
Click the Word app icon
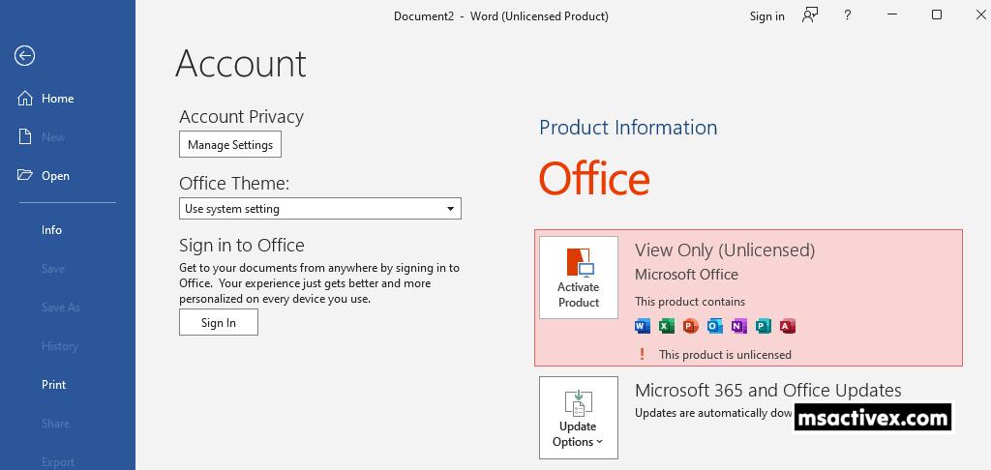(643, 326)
